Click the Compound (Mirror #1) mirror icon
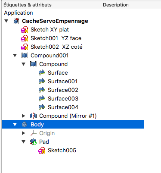Image resolution: width=161 pixels, height=173 pixels. (33, 116)
